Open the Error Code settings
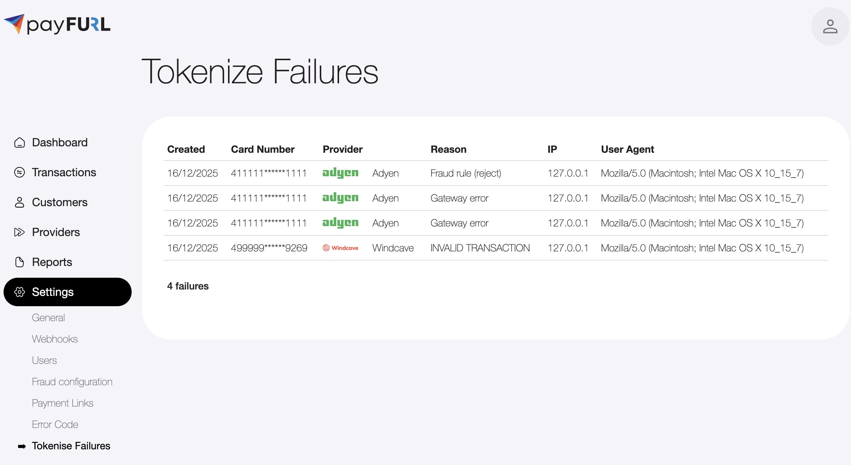This screenshot has width=851, height=465. (x=55, y=424)
